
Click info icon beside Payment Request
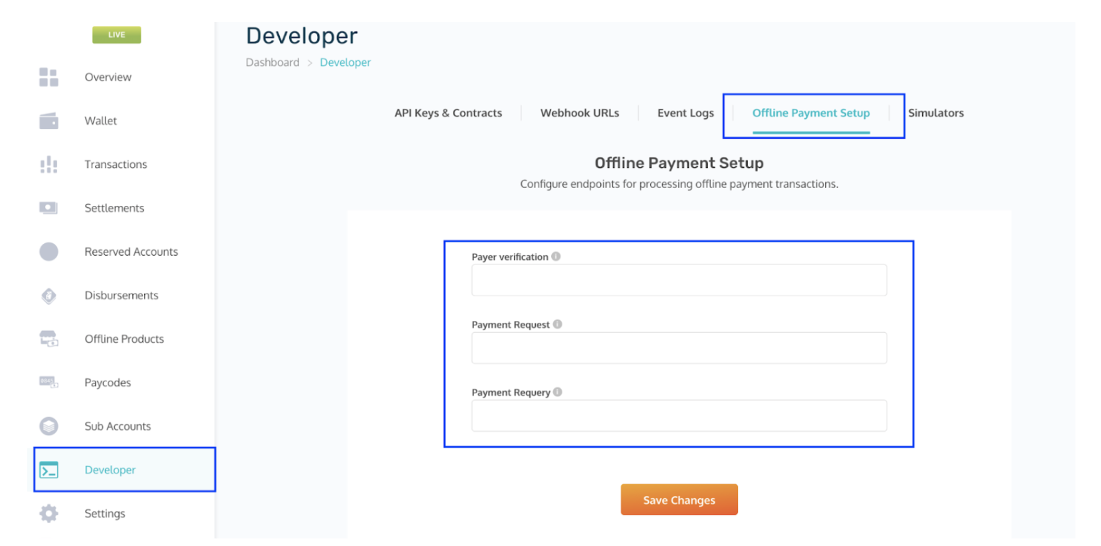(x=557, y=324)
